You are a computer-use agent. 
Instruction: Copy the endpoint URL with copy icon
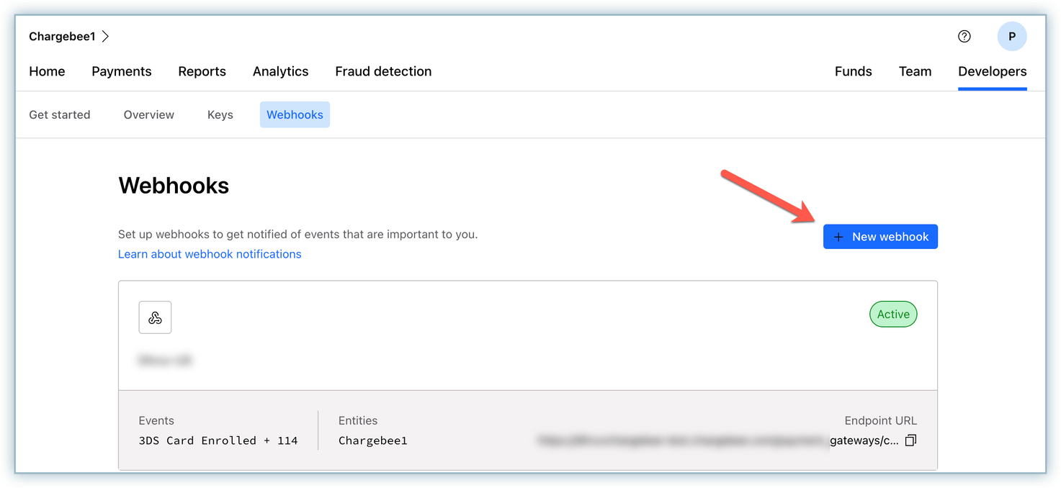[910, 440]
